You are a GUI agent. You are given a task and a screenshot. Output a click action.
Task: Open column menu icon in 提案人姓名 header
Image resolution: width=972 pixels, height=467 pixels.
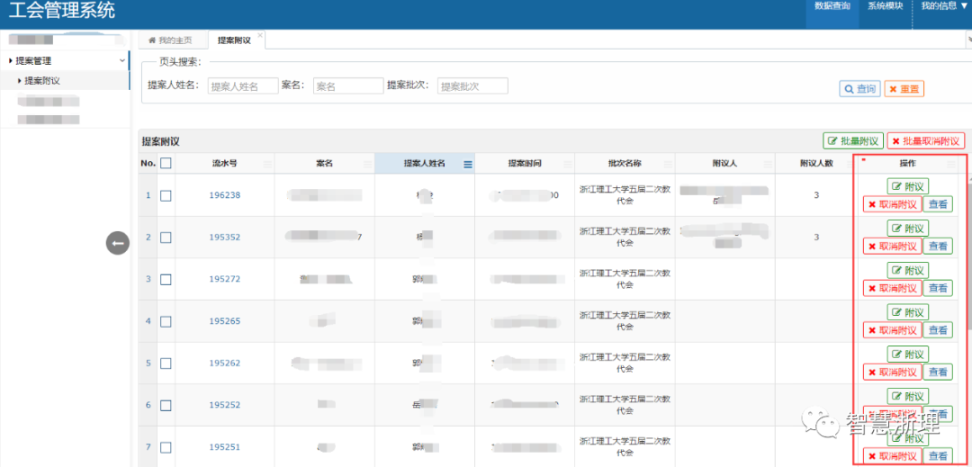click(x=468, y=164)
